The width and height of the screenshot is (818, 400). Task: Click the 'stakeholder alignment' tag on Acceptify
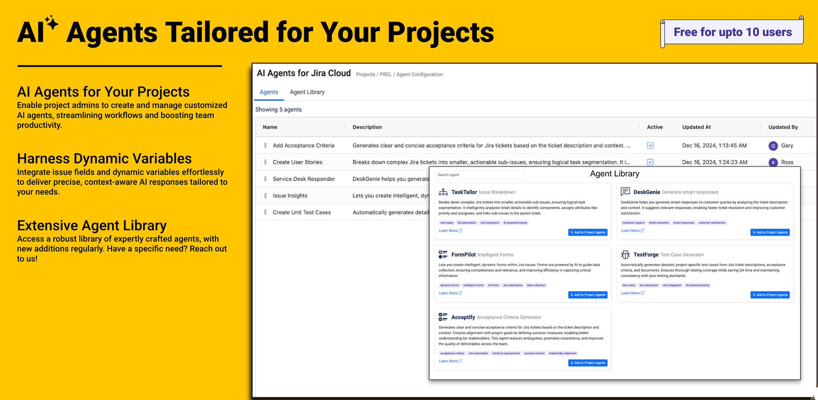pyautogui.click(x=563, y=353)
